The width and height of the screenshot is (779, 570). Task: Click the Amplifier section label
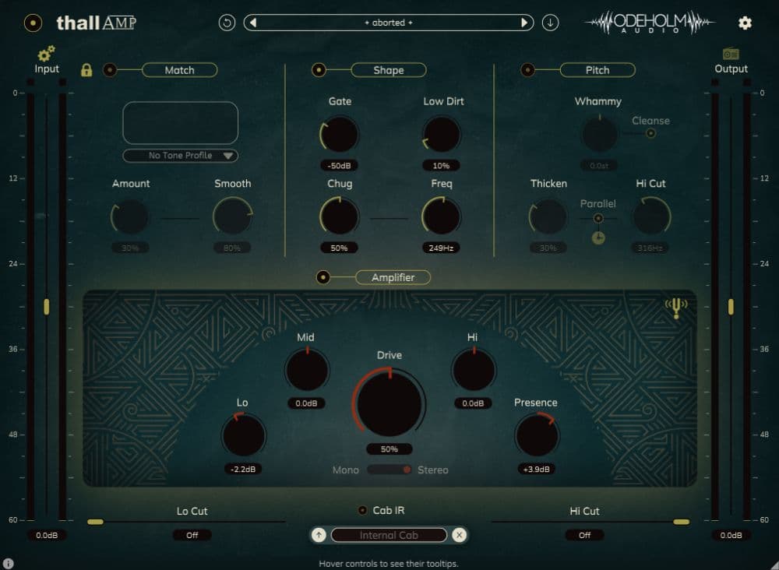393,277
